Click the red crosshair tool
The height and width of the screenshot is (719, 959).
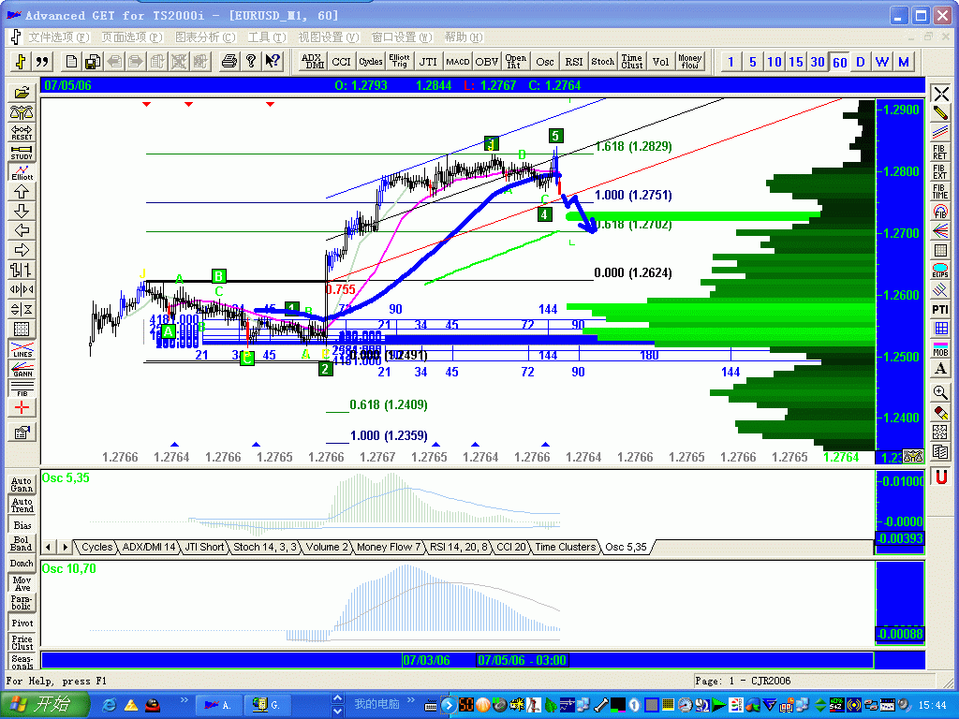pos(22,408)
